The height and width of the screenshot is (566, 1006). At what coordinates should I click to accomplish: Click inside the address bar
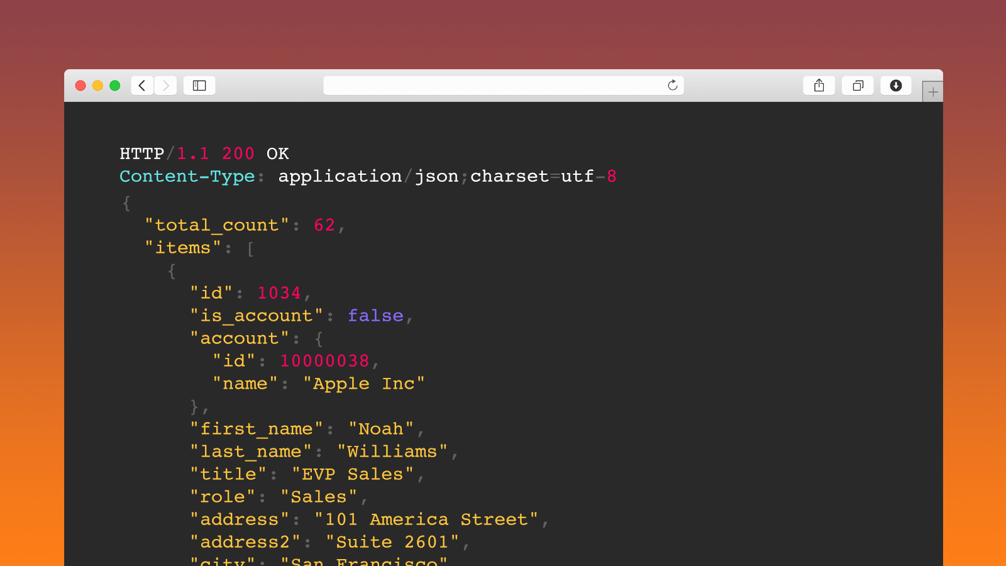point(490,86)
